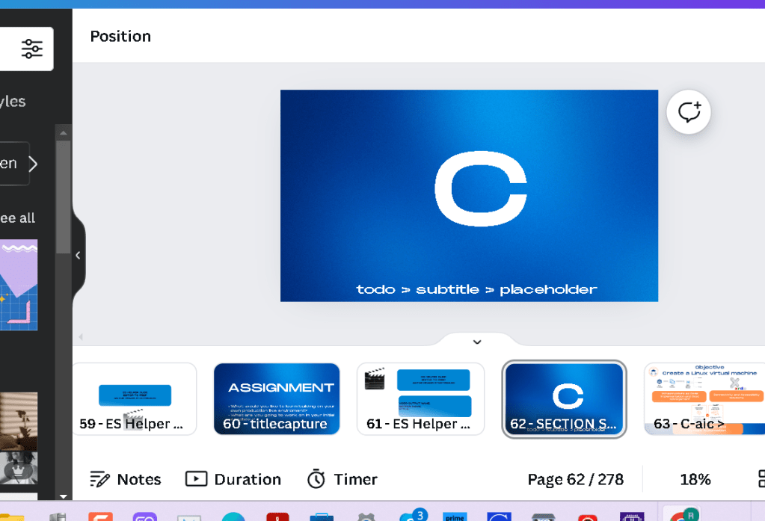Image resolution: width=765 pixels, height=521 pixels.
Task: Open page 59 - ES Helper thumbnail
Action: point(135,399)
